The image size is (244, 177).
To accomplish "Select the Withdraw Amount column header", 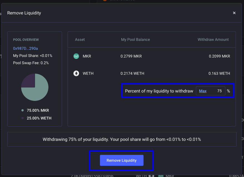I will click(x=213, y=40).
